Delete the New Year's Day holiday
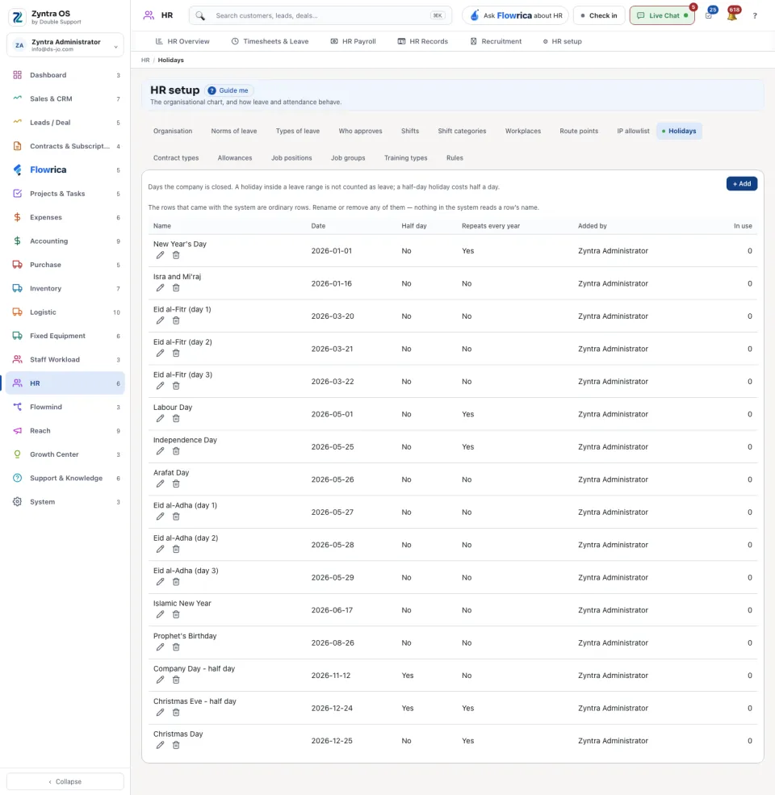This screenshot has width=775, height=795. coord(176,255)
